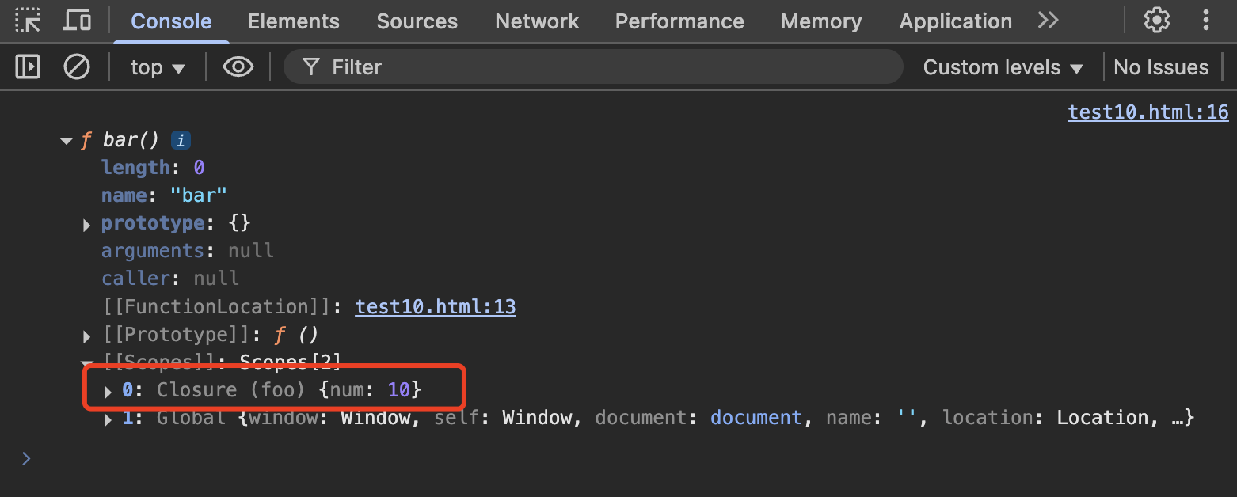The height and width of the screenshot is (497, 1237).
Task: Focus the console Filter input field
Action: click(x=602, y=67)
